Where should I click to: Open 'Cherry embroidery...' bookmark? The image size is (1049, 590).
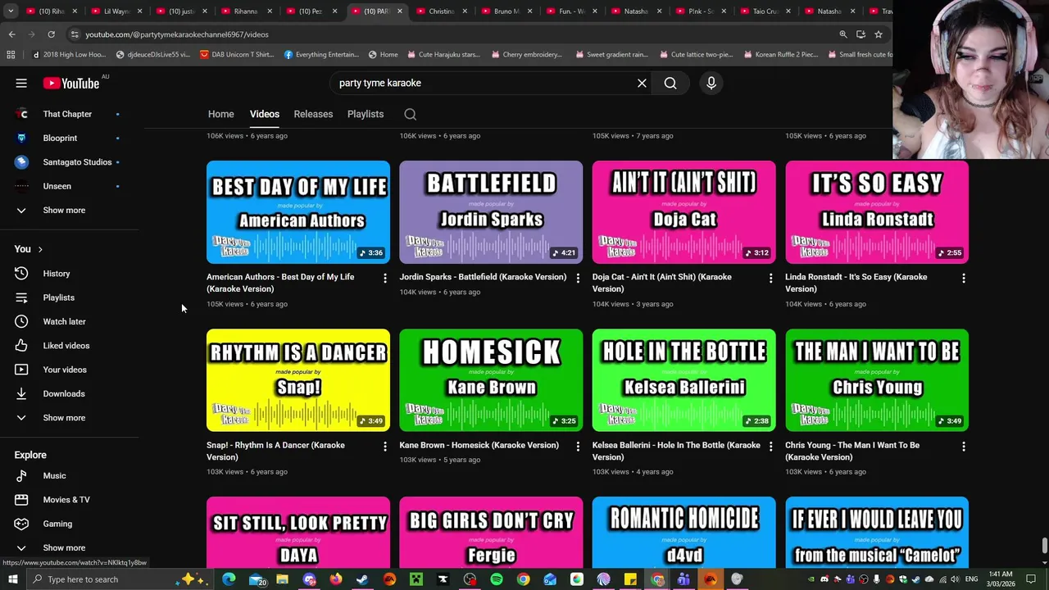click(x=527, y=55)
